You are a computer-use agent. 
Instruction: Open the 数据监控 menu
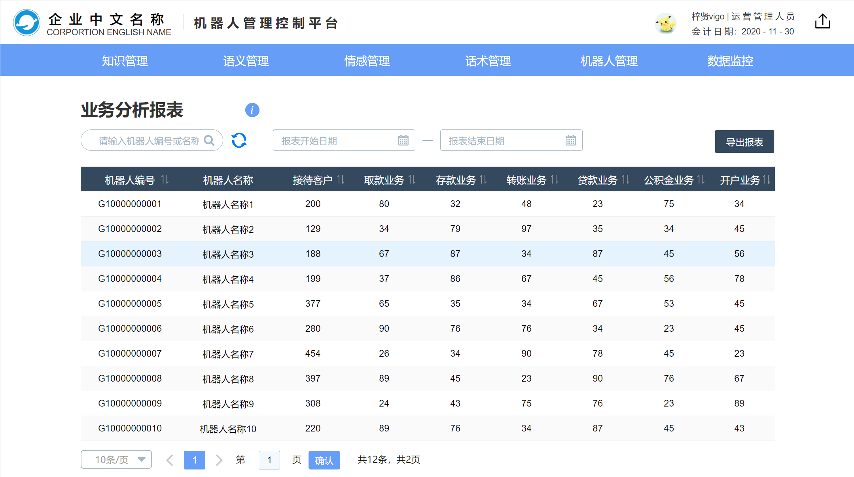coord(730,61)
